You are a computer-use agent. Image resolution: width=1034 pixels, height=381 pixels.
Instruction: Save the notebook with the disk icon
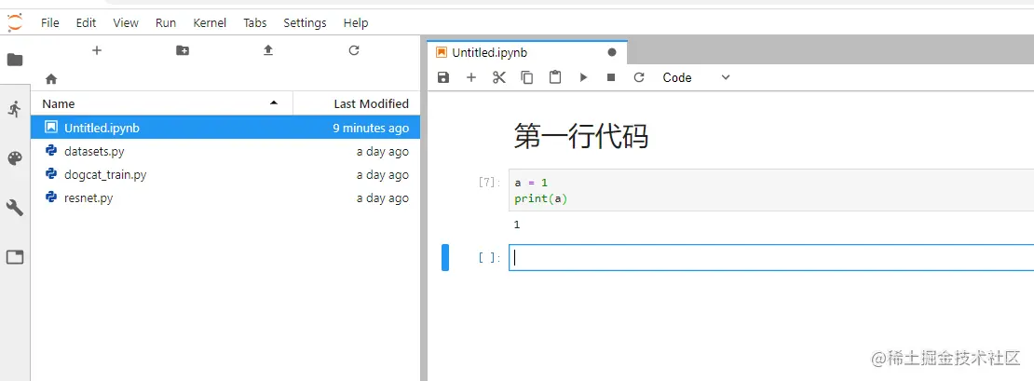[443, 77]
